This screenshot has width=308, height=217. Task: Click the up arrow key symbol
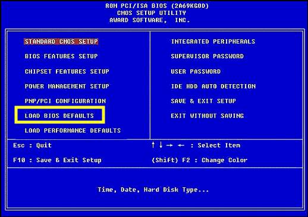point(153,145)
